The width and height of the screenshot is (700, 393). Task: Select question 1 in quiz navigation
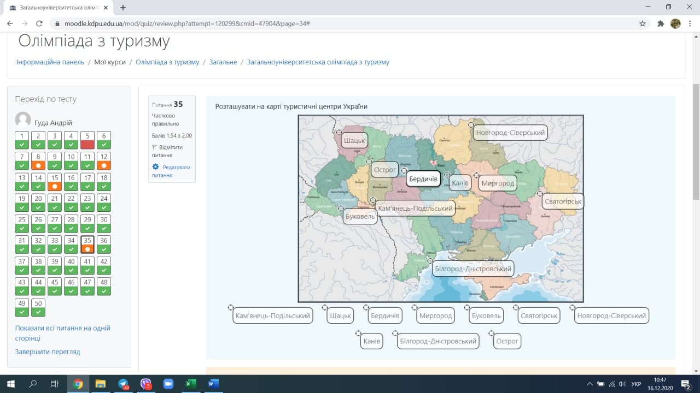(22, 140)
